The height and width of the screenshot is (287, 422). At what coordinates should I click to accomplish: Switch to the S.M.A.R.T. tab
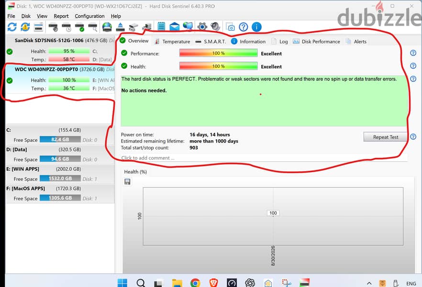211,42
